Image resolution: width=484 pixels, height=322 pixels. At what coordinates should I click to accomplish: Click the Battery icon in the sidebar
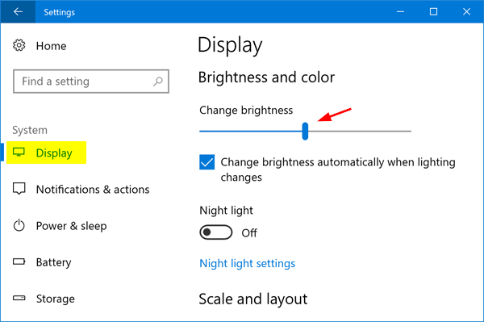click(x=19, y=261)
